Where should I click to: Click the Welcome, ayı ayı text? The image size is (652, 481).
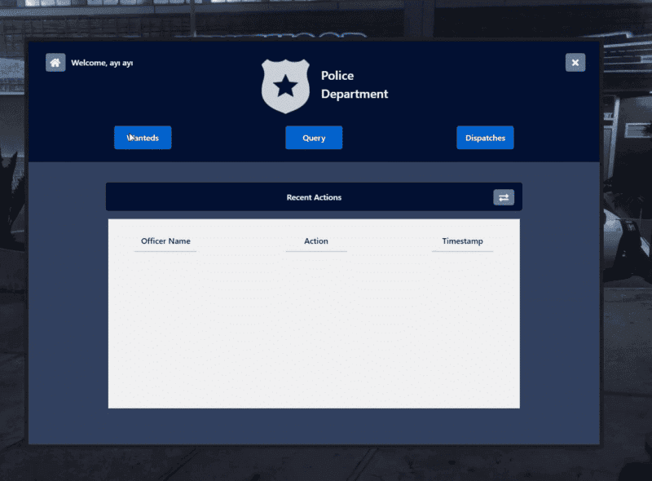pyautogui.click(x=102, y=63)
